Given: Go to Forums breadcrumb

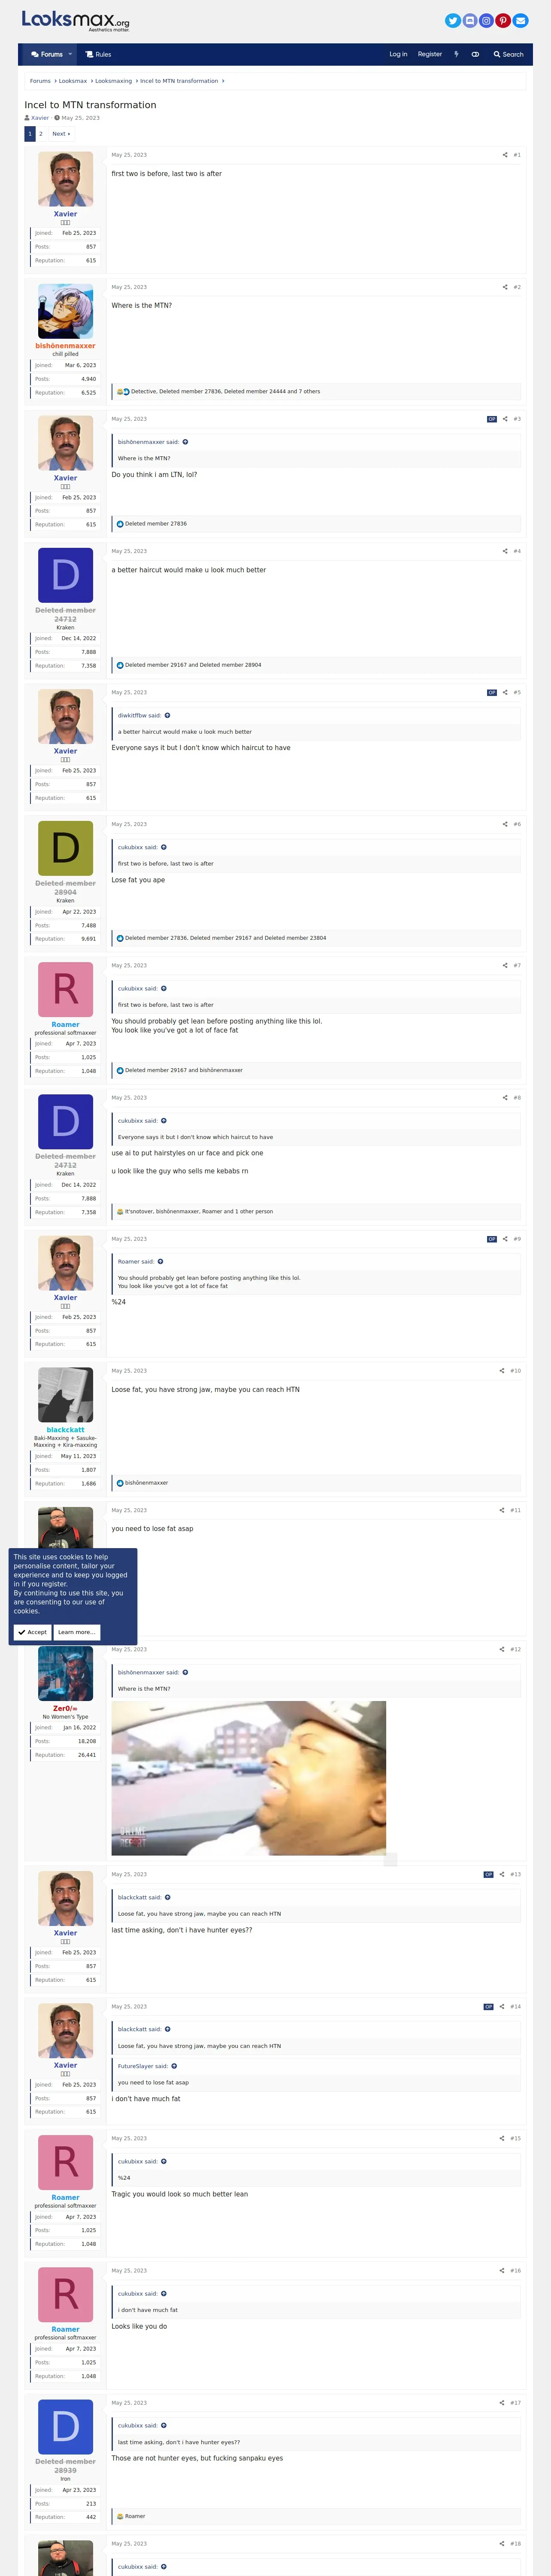Looking at the screenshot, I should [x=40, y=81].
